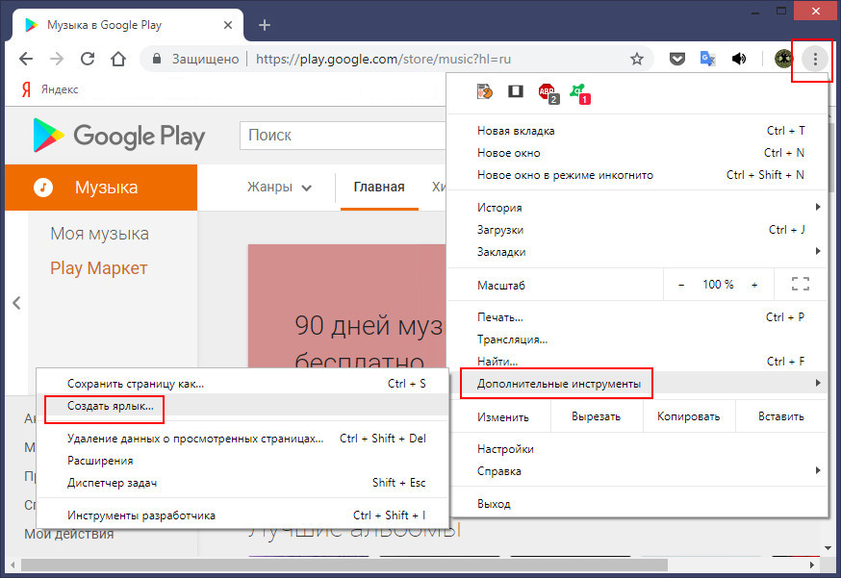Go to the home page icon
Viewport: 841px width, 578px height.
[118, 59]
